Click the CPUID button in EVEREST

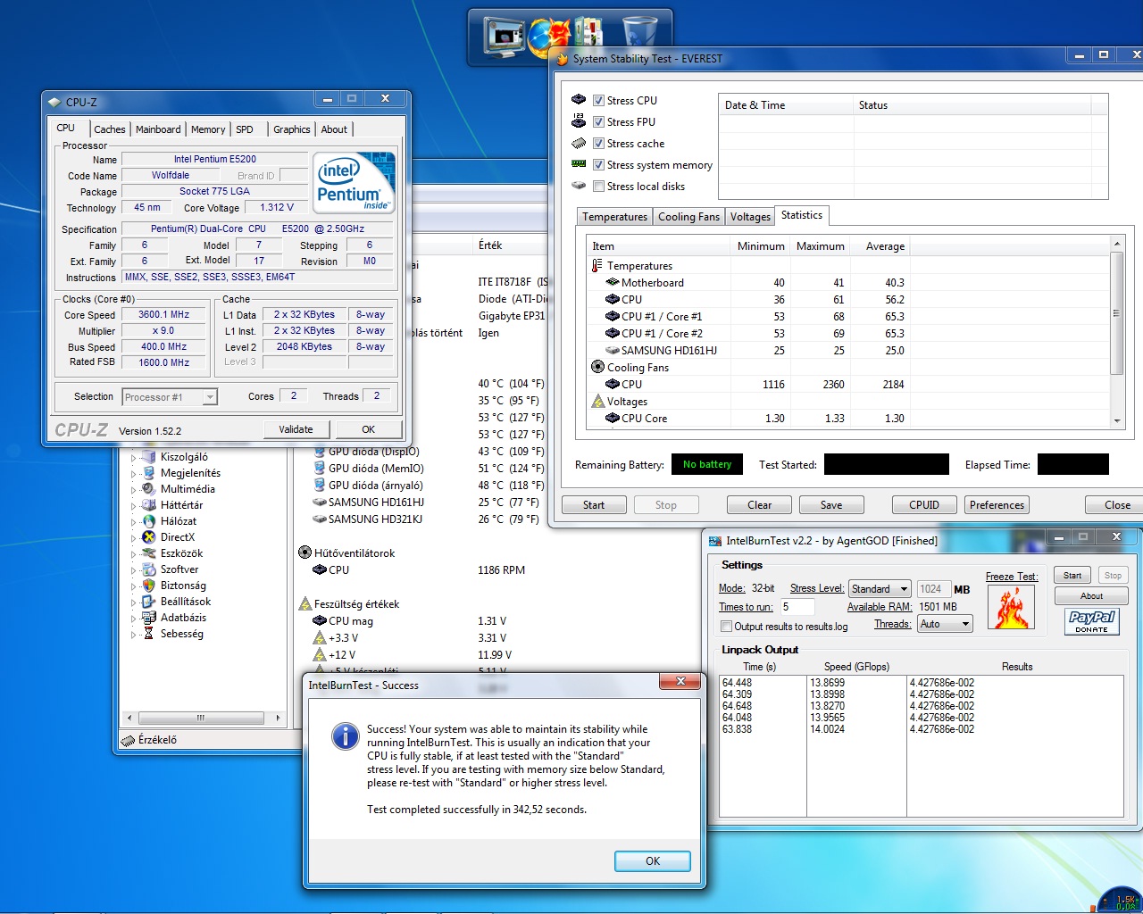(924, 505)
